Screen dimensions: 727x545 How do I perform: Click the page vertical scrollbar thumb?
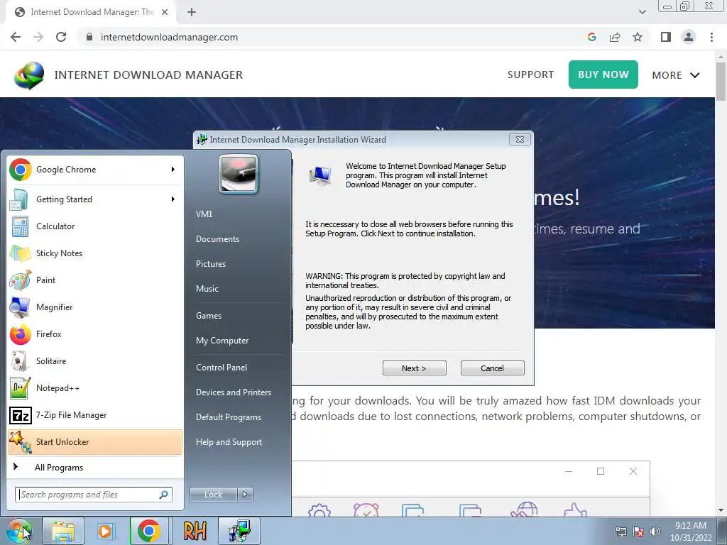721,81
